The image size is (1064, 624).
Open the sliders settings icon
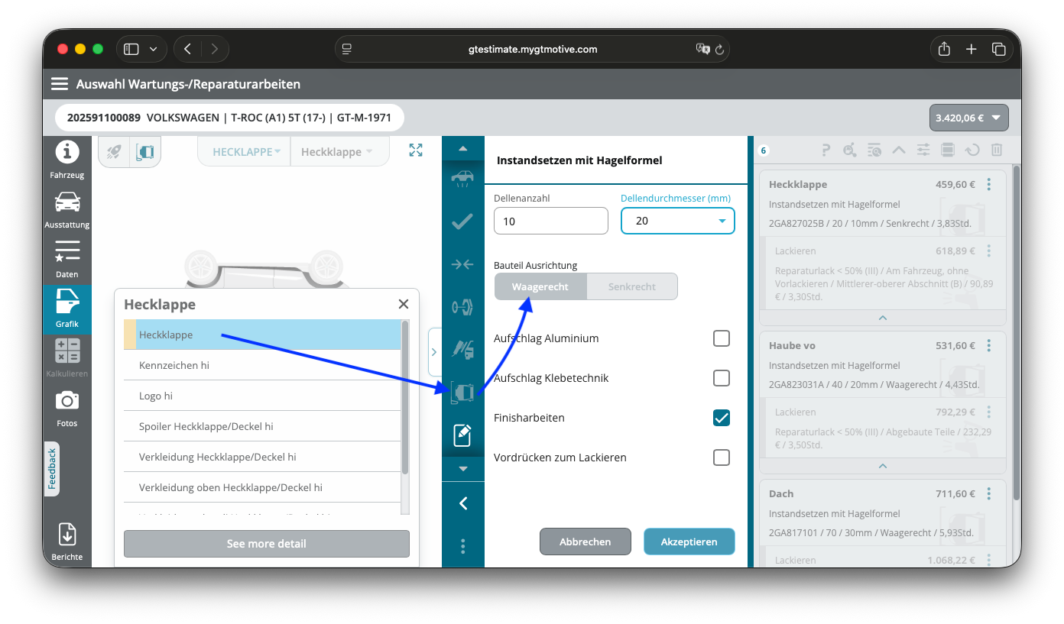pyautogui.click(x=923, y=150)
